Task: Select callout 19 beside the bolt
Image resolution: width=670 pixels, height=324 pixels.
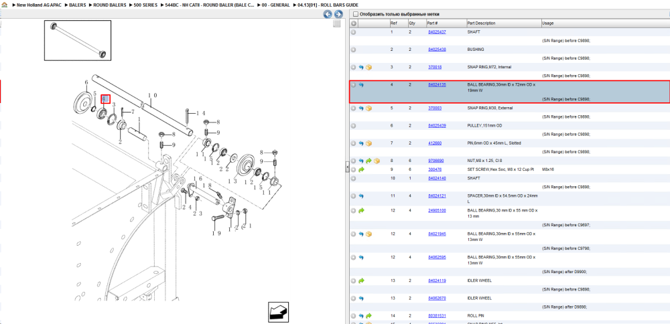Action: [216, 233]
